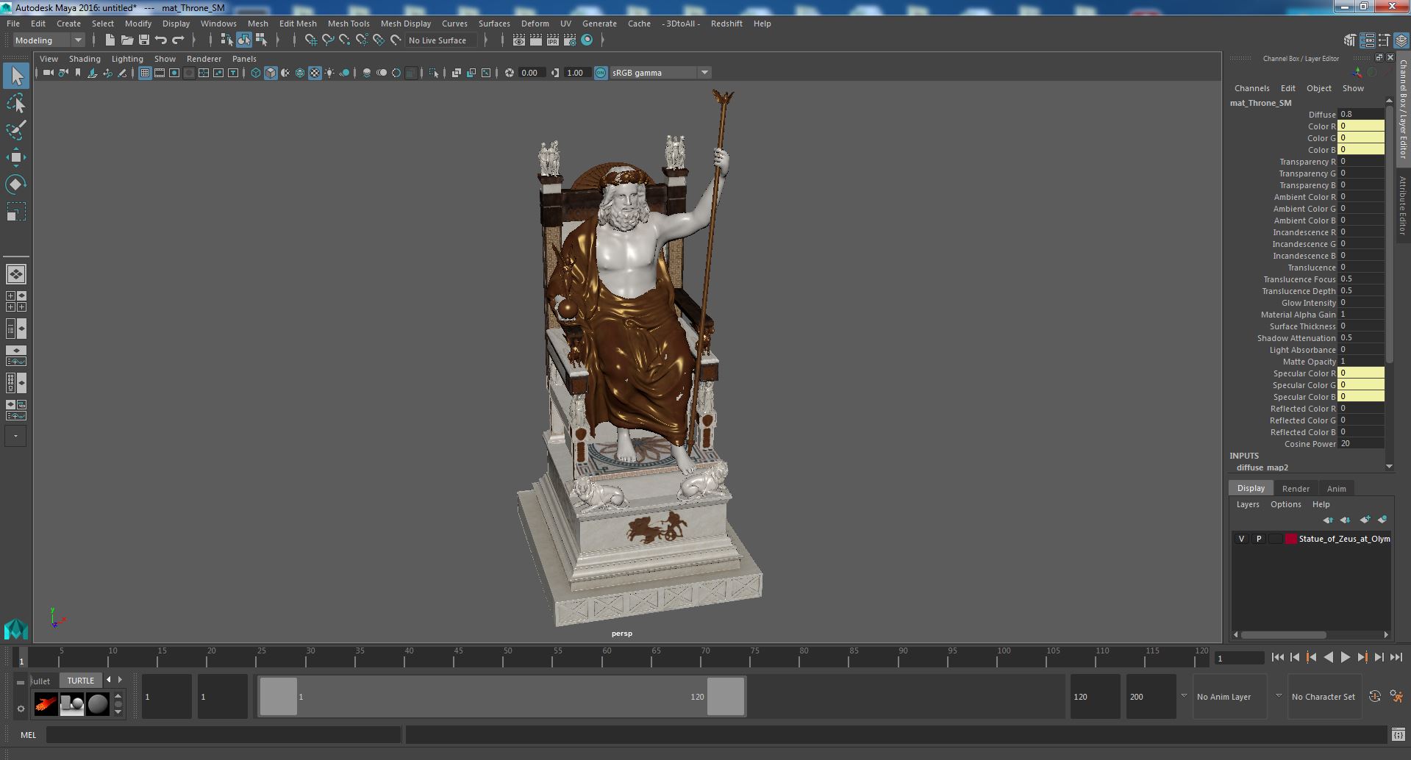The width and height of the screenshot is (1411, 760).
Task: Undo the last action
Action: 161,40
